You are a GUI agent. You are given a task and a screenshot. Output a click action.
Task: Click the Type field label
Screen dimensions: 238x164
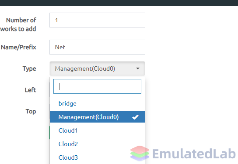click(x=29, y=68)
